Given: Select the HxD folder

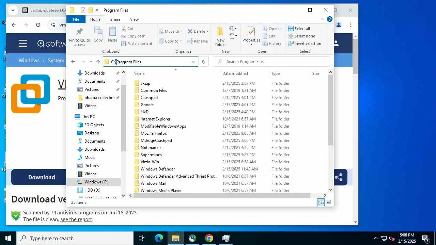Looking at the screenshot, I should pos(144,112).
